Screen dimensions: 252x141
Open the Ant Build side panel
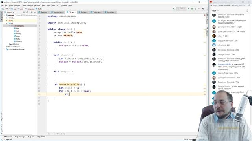click(207, 31)
